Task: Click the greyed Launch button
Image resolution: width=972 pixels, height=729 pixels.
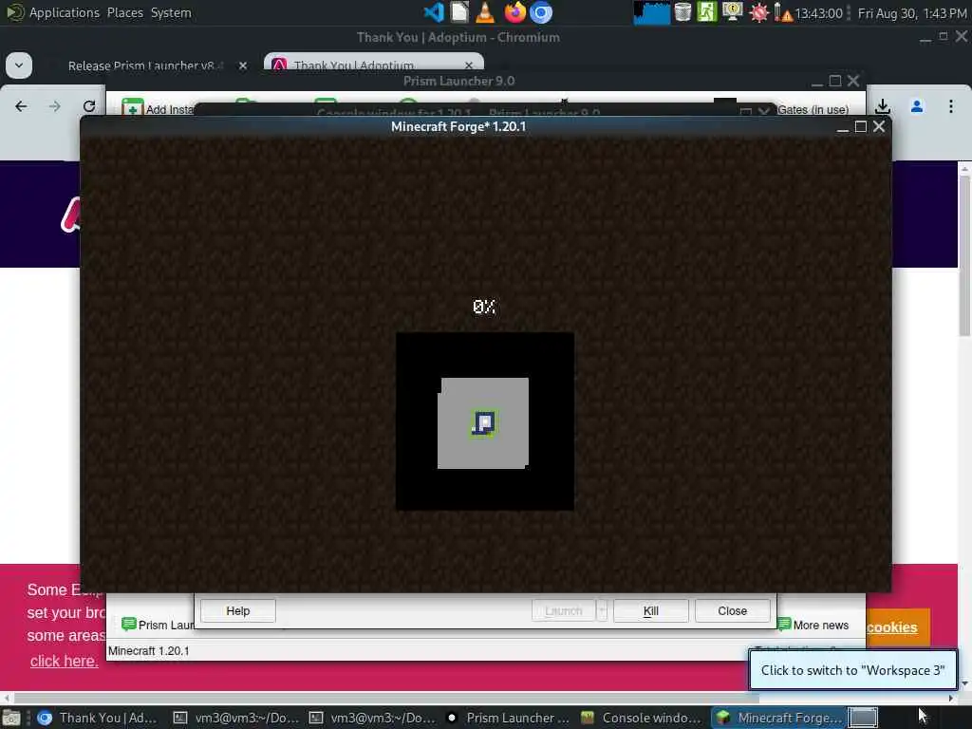Action: point(564,610)
